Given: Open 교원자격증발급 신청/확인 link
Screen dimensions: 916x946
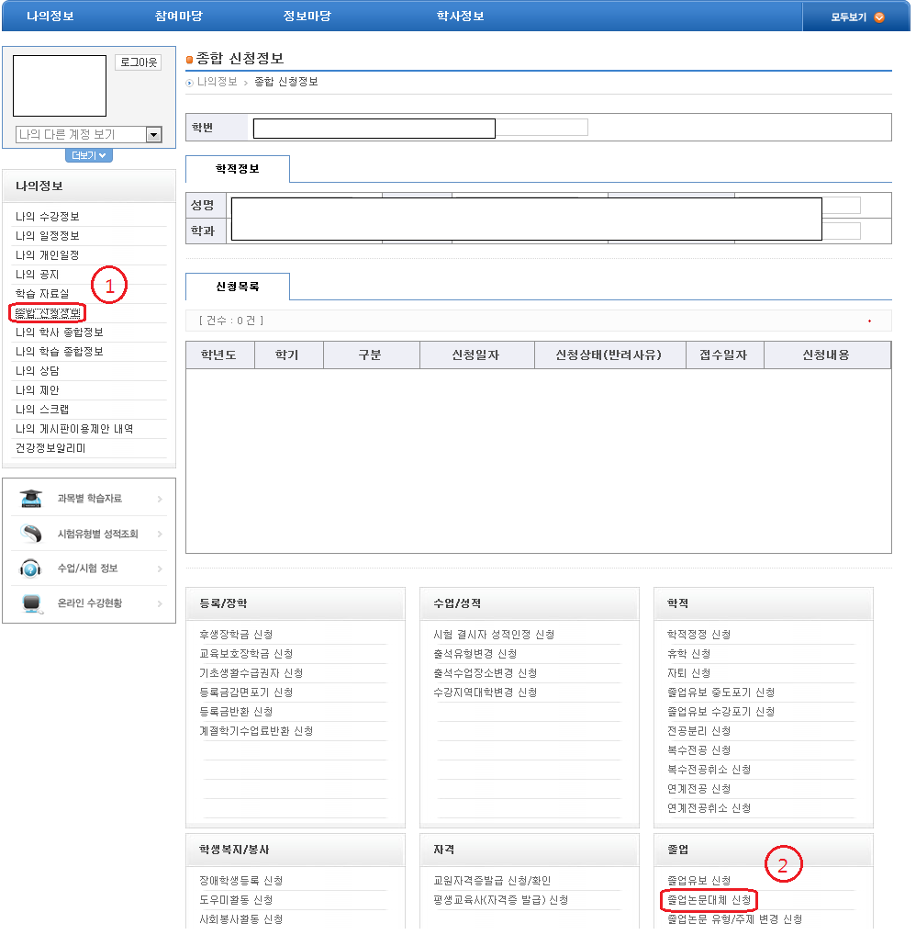Looking at the screenshot, I should click(492, 881).
